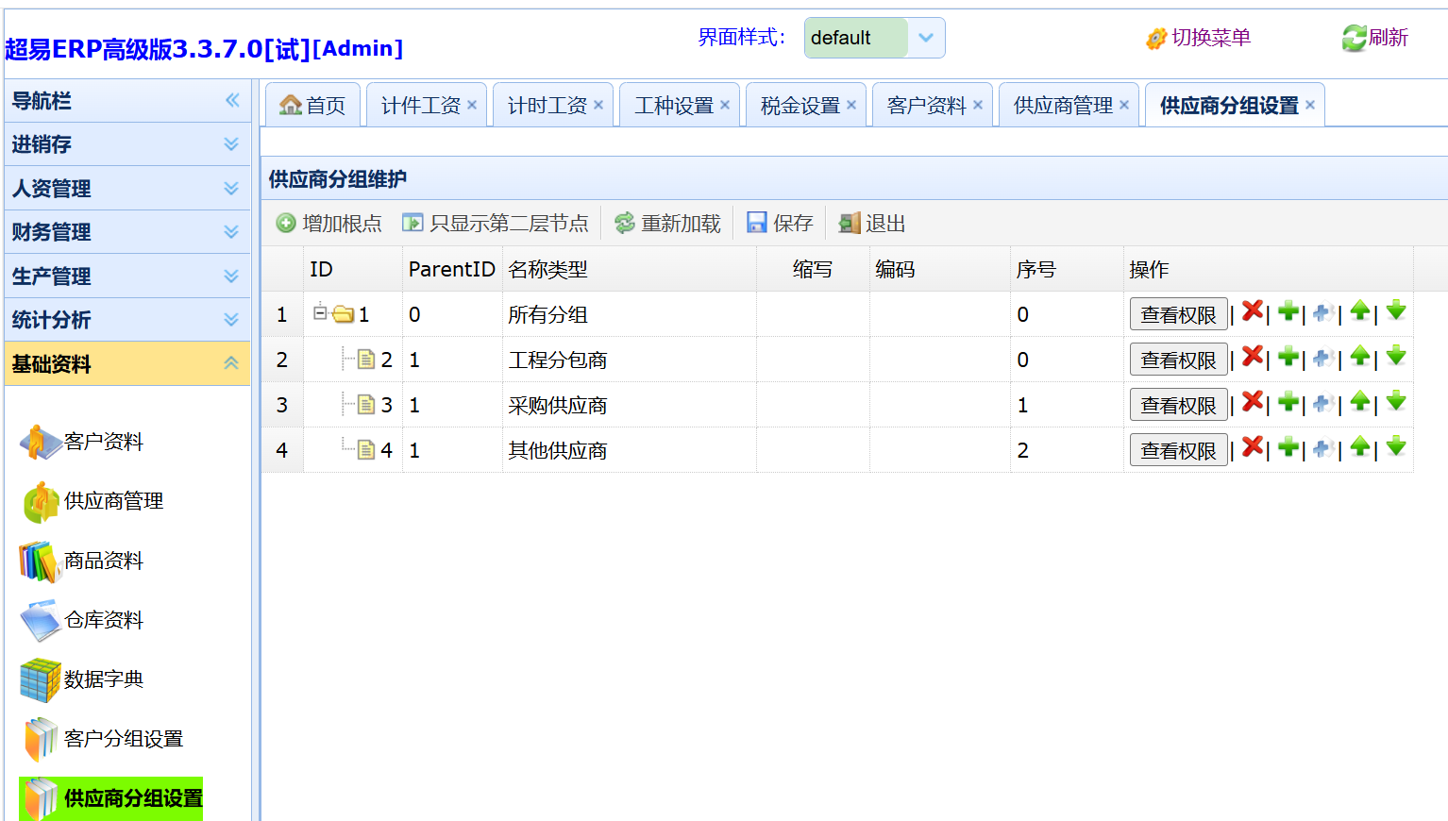Move 其他供应商 down with green arrow
The image size is (1448, 821).
coord(1396,447)
